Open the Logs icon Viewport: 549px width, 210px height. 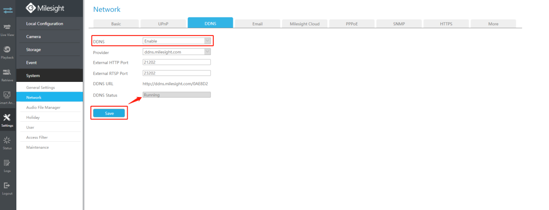click(x=8, y=163)
